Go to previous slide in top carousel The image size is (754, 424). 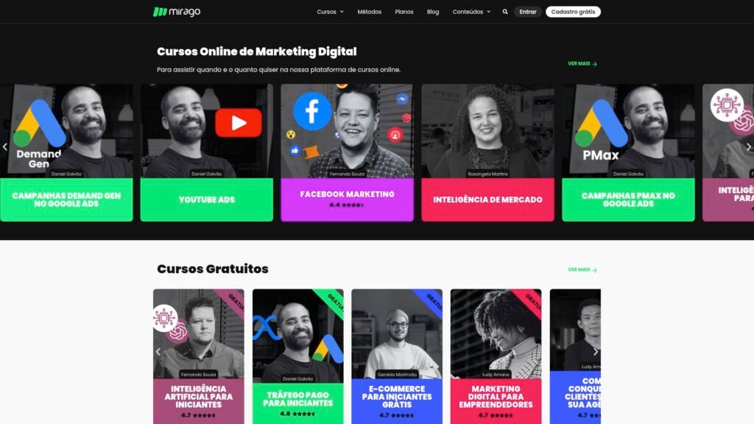(x=5, y=146)
